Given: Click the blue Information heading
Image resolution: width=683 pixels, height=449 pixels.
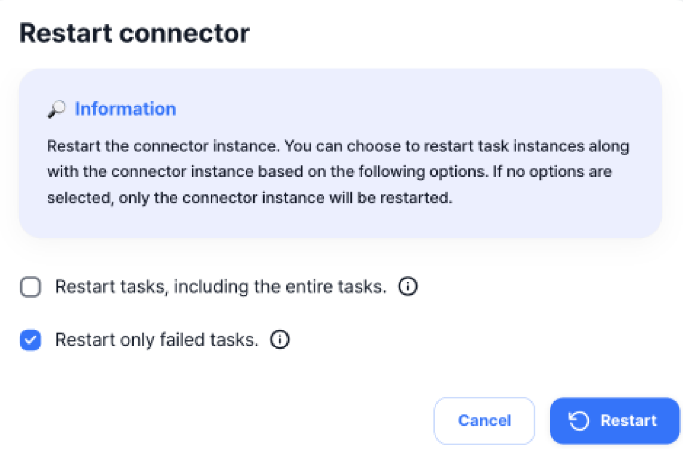Looking at the screenshot, I should [125, 109].
